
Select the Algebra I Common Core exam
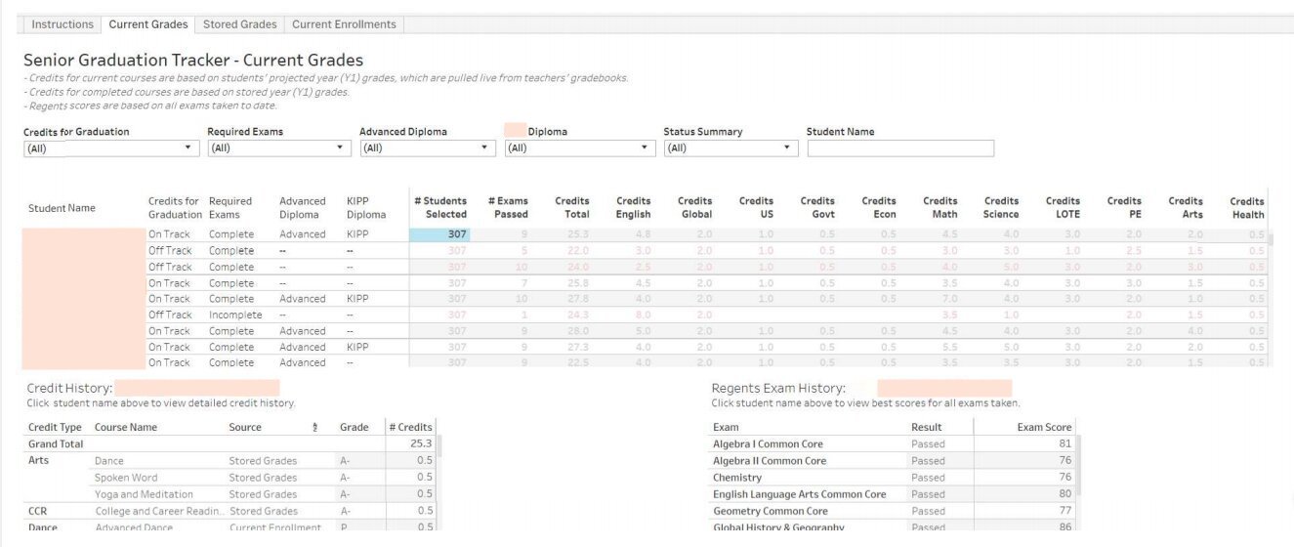pyautogui.click(x=770, y=443)
